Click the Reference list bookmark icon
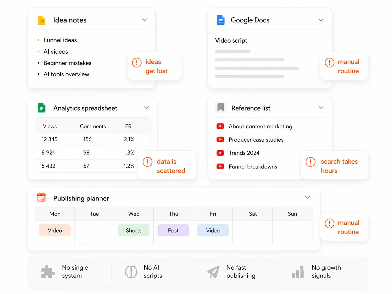 point(221,107)
